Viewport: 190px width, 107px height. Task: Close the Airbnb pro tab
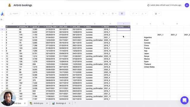coord(47,103)
